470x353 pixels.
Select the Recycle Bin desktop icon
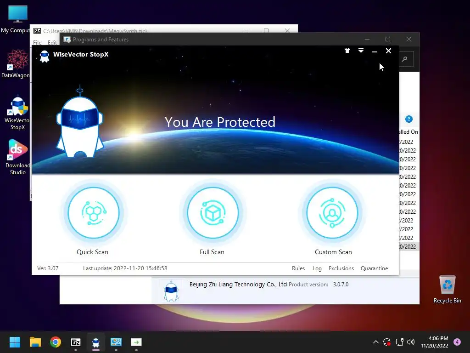coord(447,290)
